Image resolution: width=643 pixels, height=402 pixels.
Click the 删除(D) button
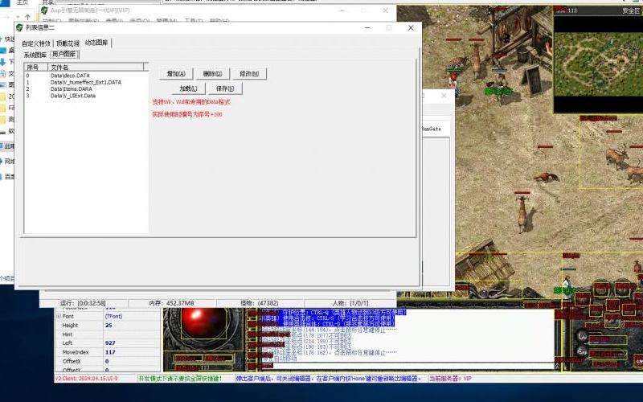(x=212, y=74)
